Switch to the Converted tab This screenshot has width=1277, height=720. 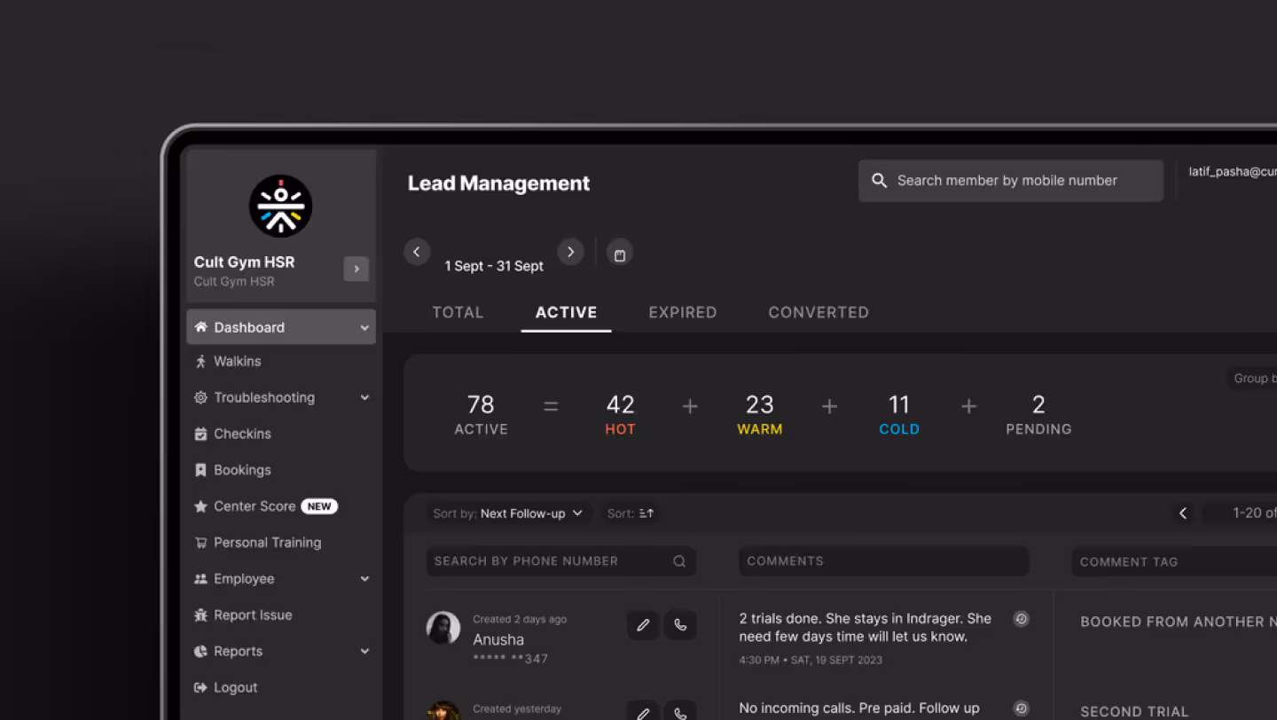[818, 312]
